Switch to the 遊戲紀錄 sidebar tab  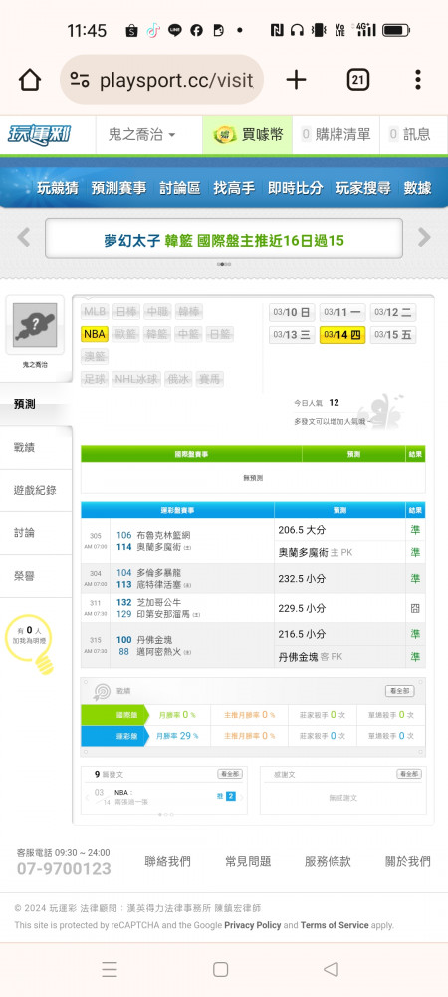tap(36, 491)
